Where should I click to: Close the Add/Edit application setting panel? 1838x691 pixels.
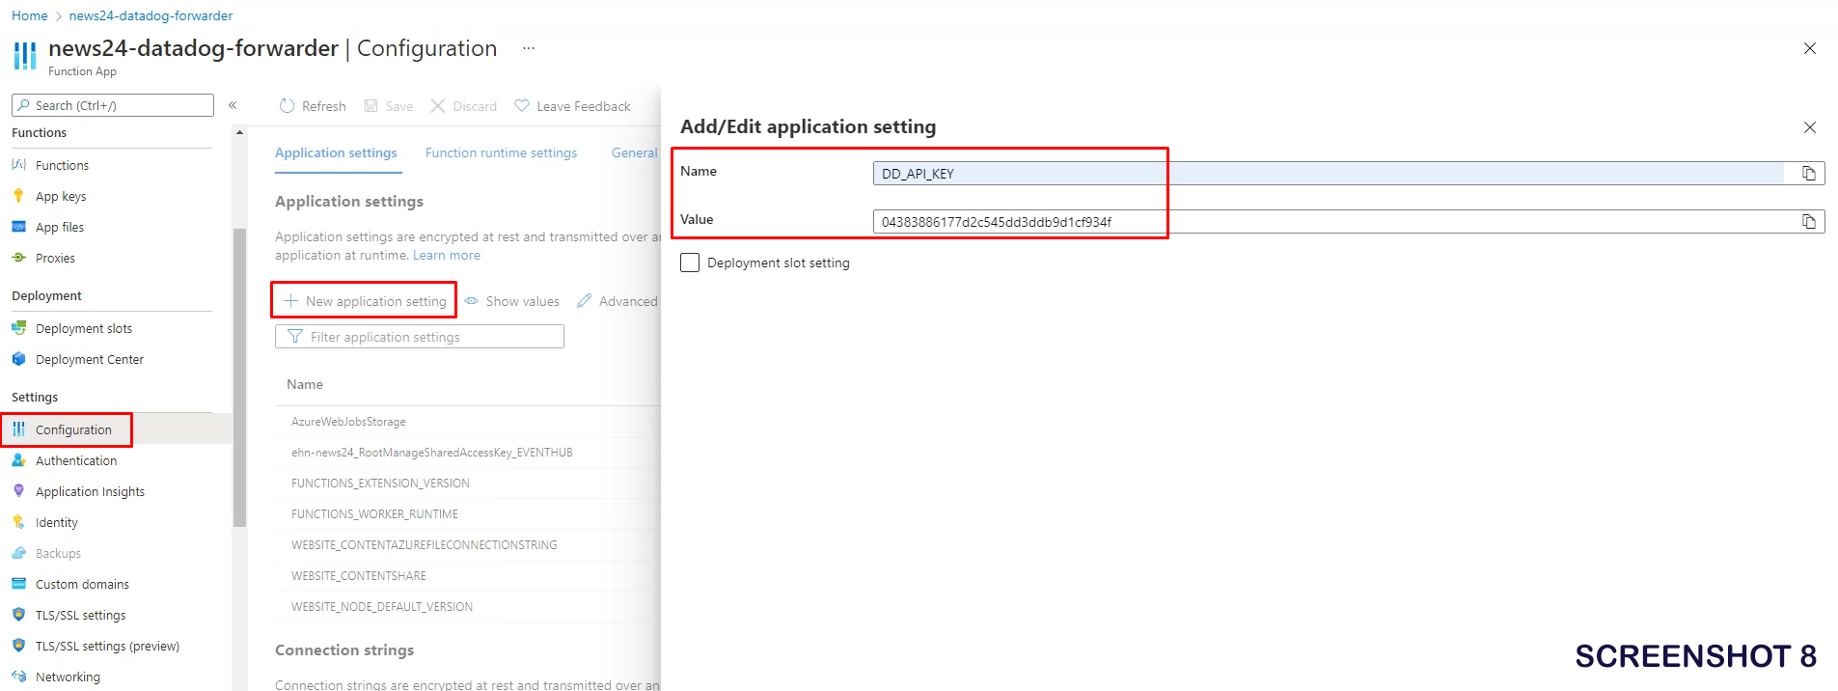(1809, 127)
